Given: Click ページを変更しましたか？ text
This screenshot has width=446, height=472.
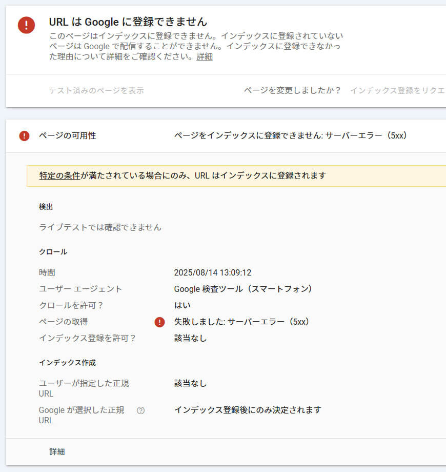Looking at the screenshot, I should (x=292, y=91).
